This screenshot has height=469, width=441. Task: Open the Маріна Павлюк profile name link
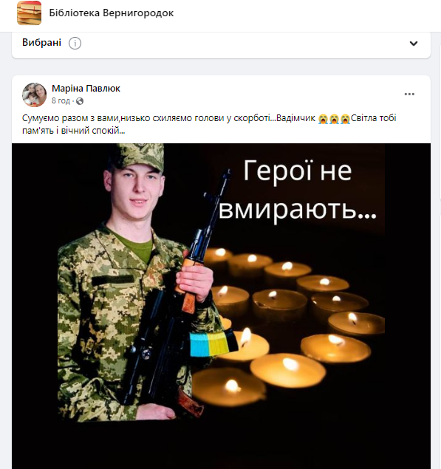coord(86,89)
